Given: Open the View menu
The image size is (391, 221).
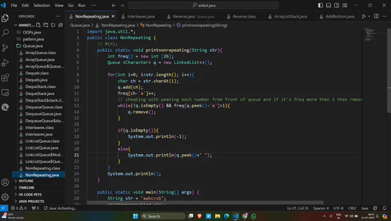Looking at the screenshot, I should point(59,5).
